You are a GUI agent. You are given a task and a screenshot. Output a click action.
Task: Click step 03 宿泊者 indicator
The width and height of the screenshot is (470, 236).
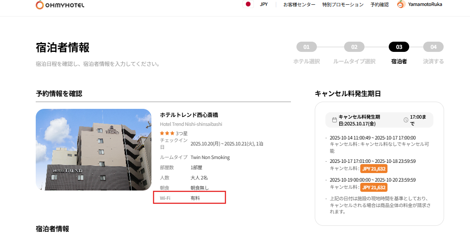point(399,47)
